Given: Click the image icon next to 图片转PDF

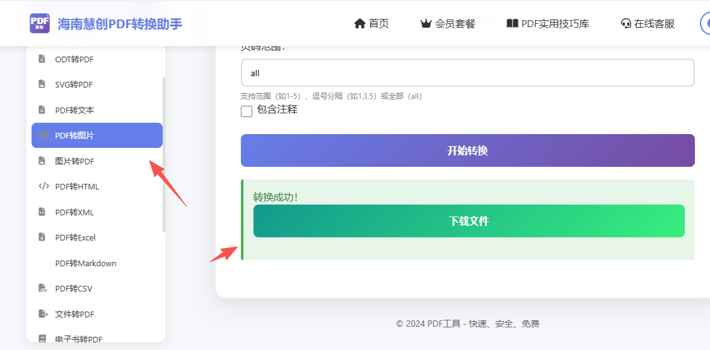Looking at the screenshot, I should point(42,161).
